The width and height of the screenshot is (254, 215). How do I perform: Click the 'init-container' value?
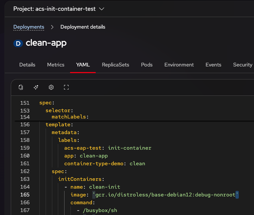coord(129,148)
